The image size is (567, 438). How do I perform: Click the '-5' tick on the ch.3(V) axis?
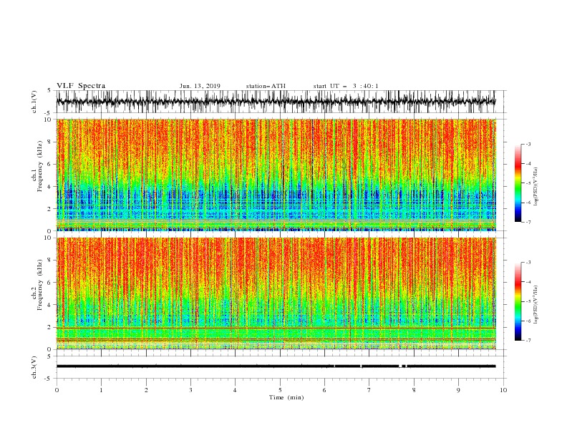coord(49,379)
